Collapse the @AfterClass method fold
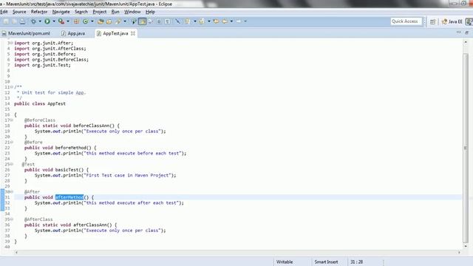Screen dimensions: 473x266 (12, 219)
